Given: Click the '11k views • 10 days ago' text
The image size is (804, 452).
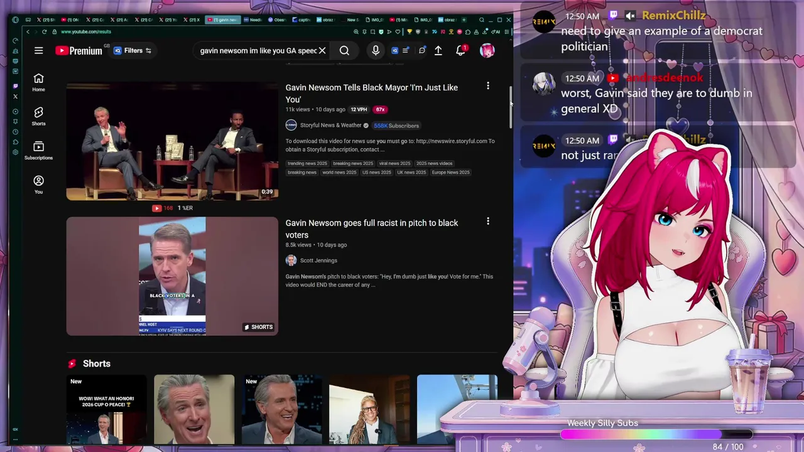Looking at the screenshot, I should (x=315, y=110).
